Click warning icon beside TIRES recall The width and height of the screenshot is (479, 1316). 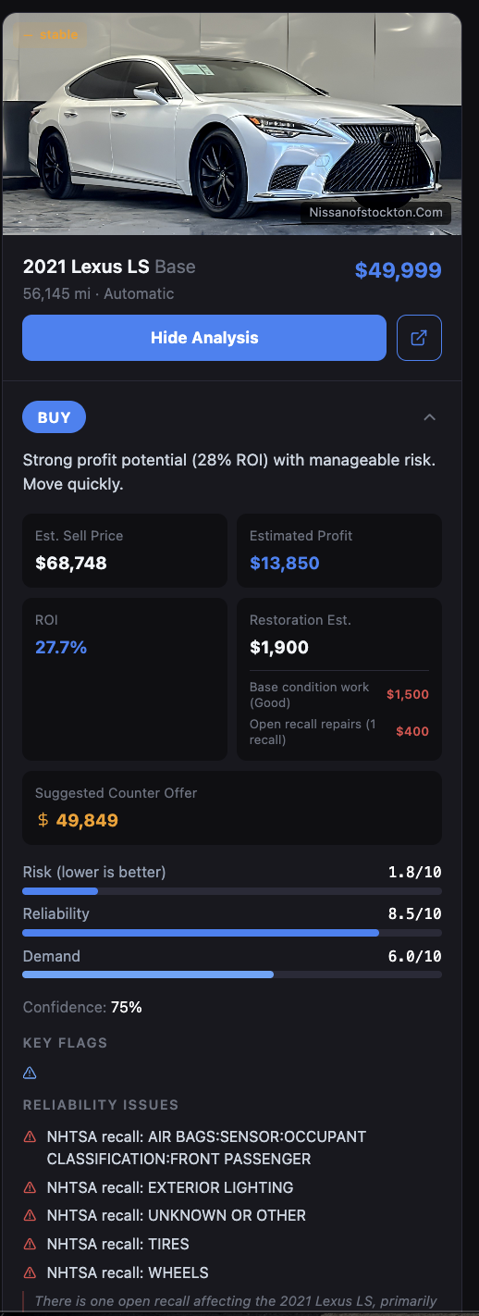click(30, 1245)
